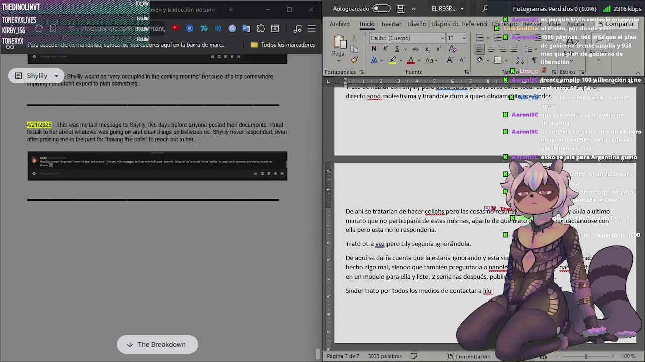Switch to the Diseño ribbon tab

(x=417, y=24)
